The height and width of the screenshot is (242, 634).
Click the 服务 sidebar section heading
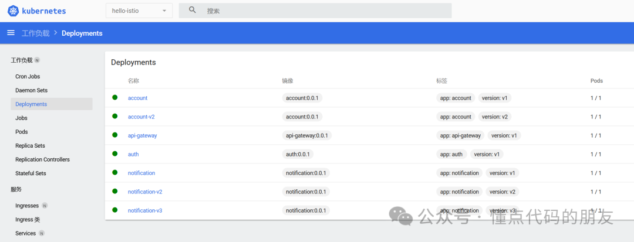[16, 189]
